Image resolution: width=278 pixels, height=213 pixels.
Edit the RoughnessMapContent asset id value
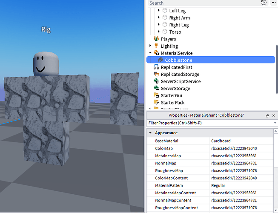pos(241,208)
